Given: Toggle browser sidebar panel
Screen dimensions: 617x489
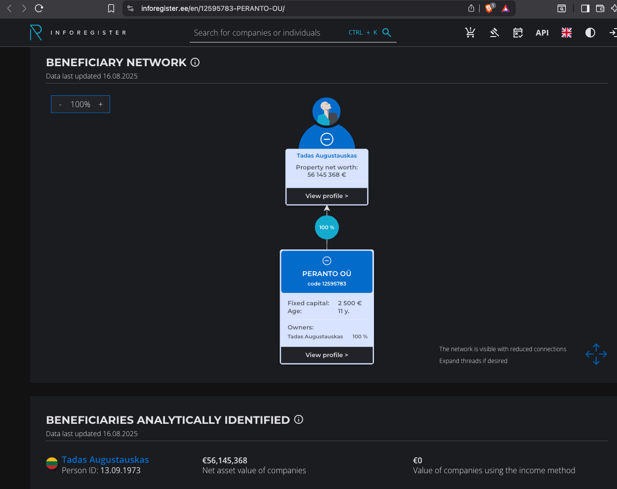Looking at the screenshot, I should point(585,8).
